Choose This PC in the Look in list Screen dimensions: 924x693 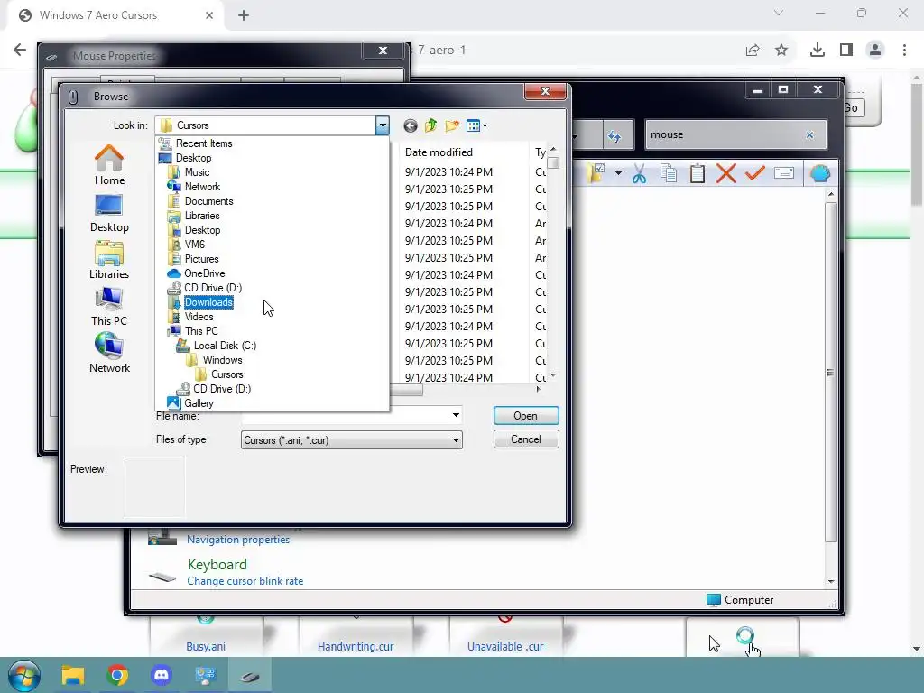[201, 331]
